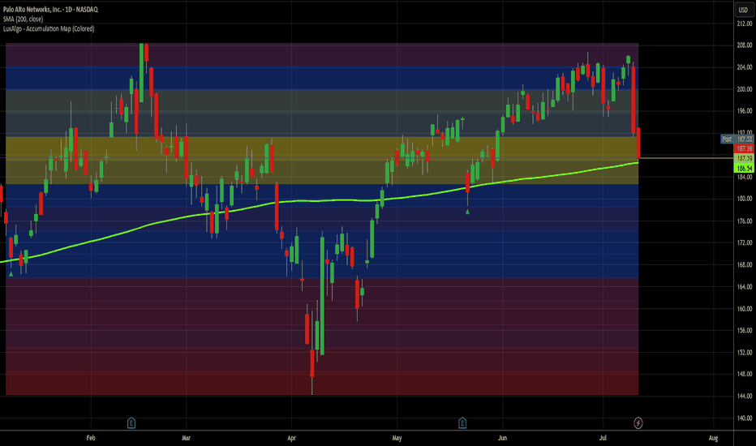Click the Jun label on time axis
Viewport: 756px width, 446px height.
tap(502, 438)
